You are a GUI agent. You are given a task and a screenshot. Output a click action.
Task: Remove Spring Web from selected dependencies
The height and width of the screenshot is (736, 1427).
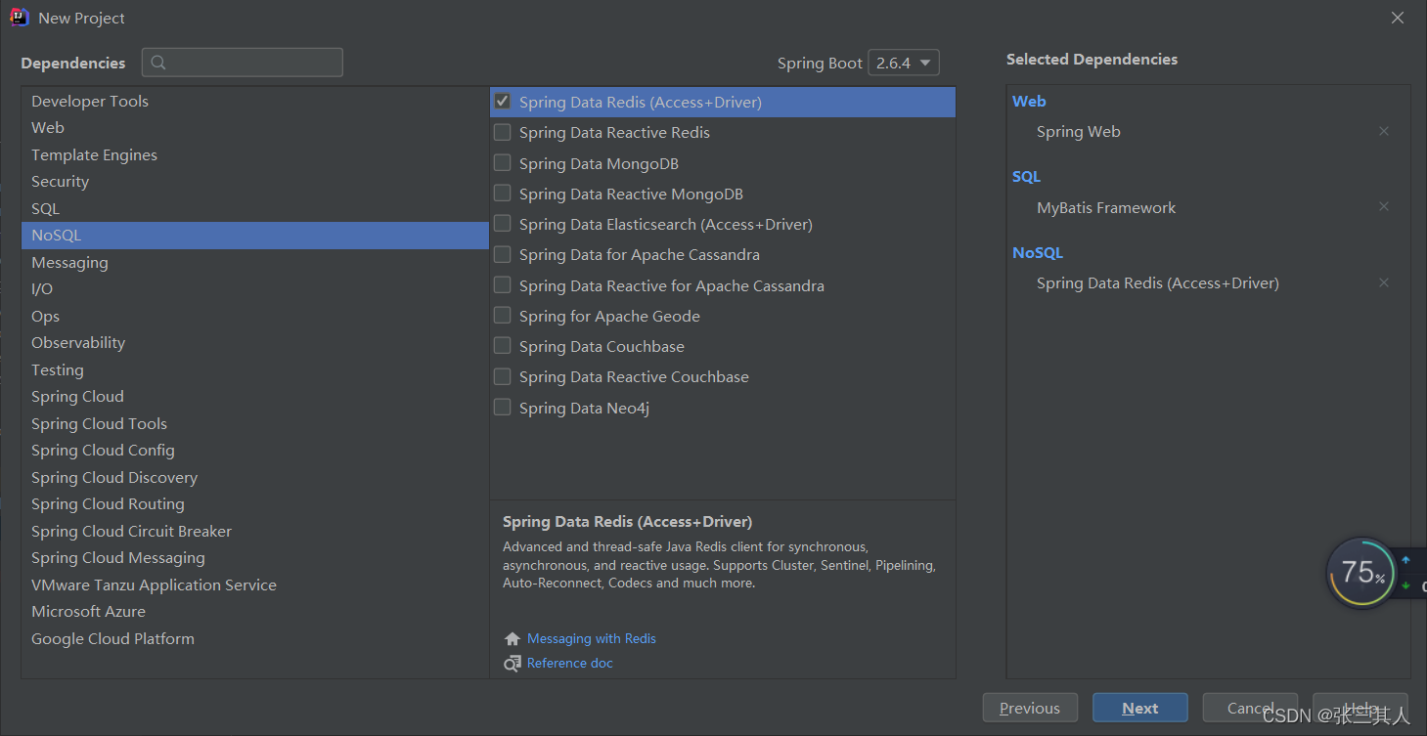pos(1384,131)
